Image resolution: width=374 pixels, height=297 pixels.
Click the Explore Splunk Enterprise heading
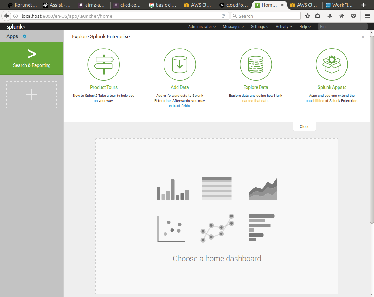[101, 36]
